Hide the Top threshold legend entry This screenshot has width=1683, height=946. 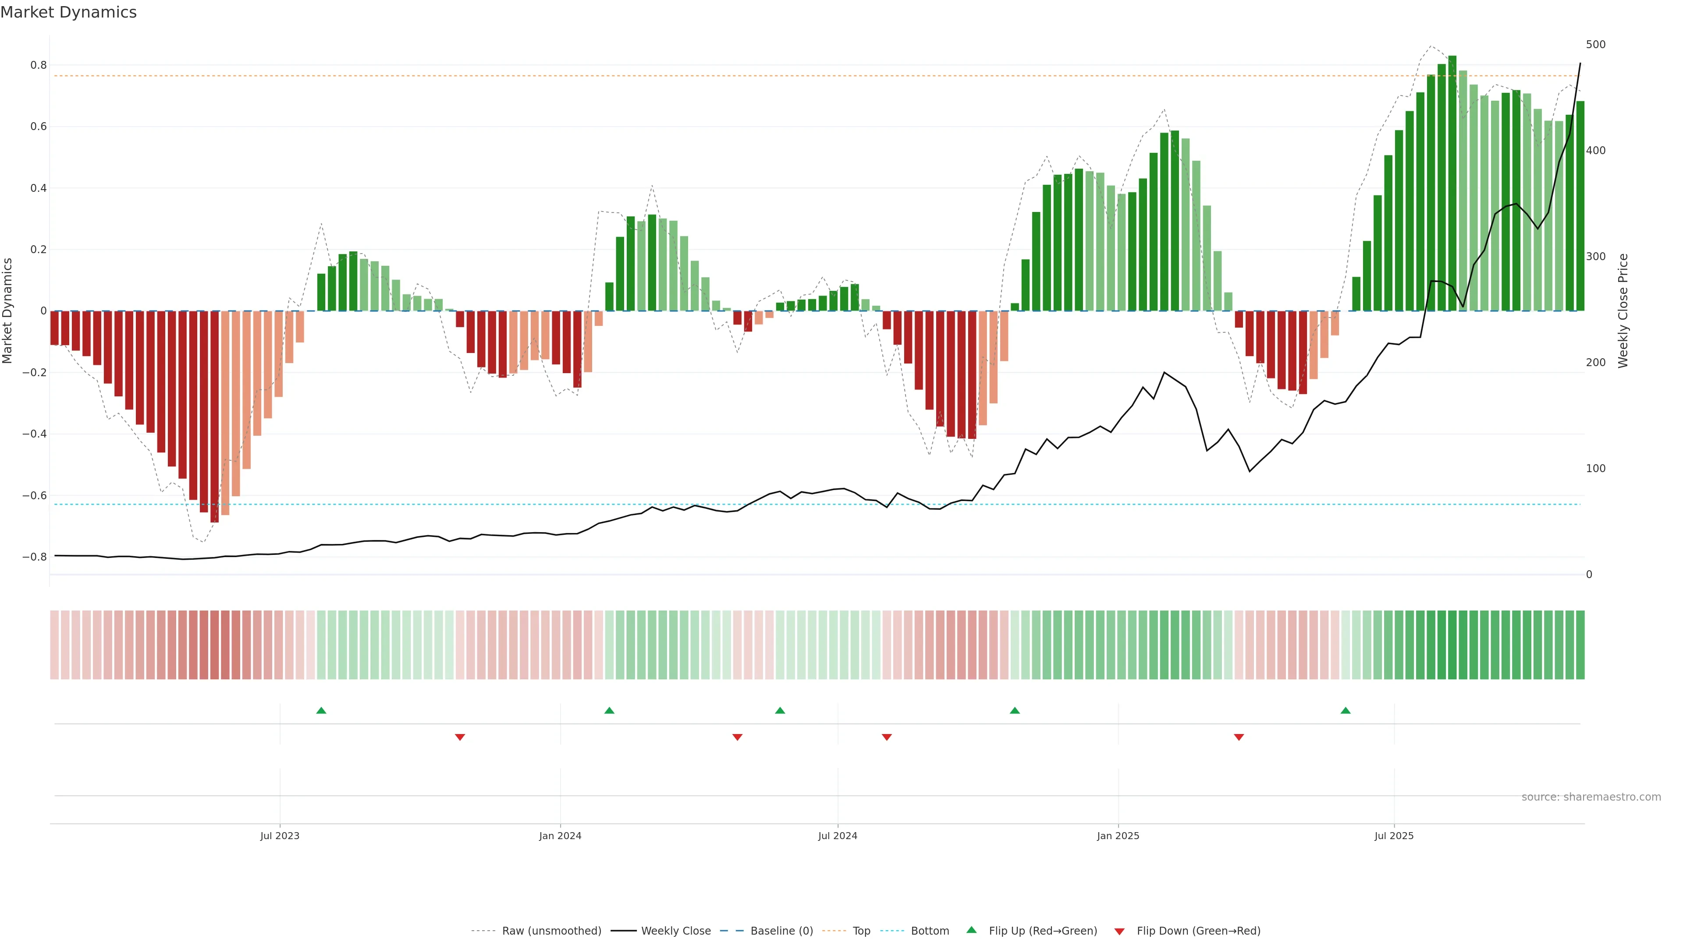(861, 931)
